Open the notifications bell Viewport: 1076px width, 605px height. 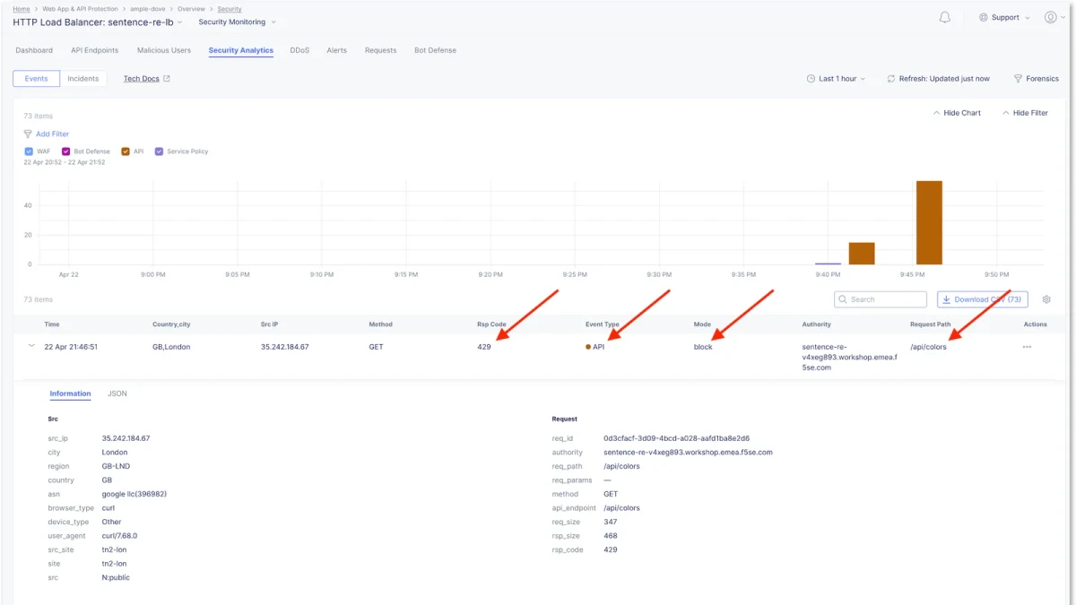coord(944,17)
